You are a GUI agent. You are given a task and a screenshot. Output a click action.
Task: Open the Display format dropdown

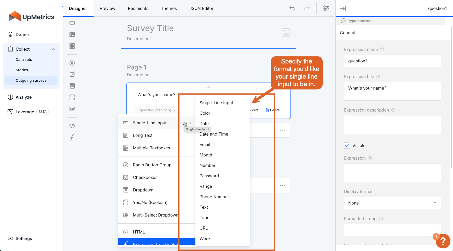pos(392,203)
